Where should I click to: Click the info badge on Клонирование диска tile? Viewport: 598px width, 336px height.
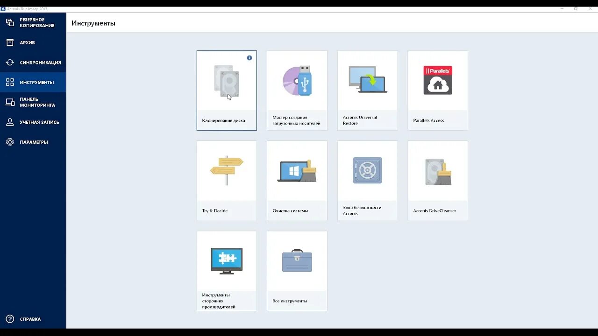(x=249, y=58)
